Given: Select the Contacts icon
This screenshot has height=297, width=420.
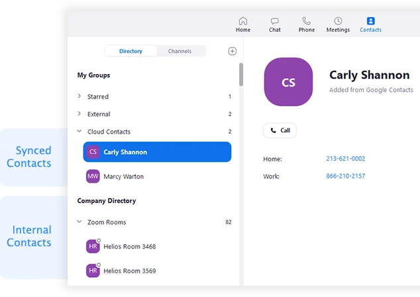Looking at the screenshot, I should [x=370, y=21].
